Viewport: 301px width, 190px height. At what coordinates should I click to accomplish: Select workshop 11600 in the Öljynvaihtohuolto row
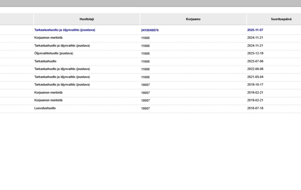[145, 54]
